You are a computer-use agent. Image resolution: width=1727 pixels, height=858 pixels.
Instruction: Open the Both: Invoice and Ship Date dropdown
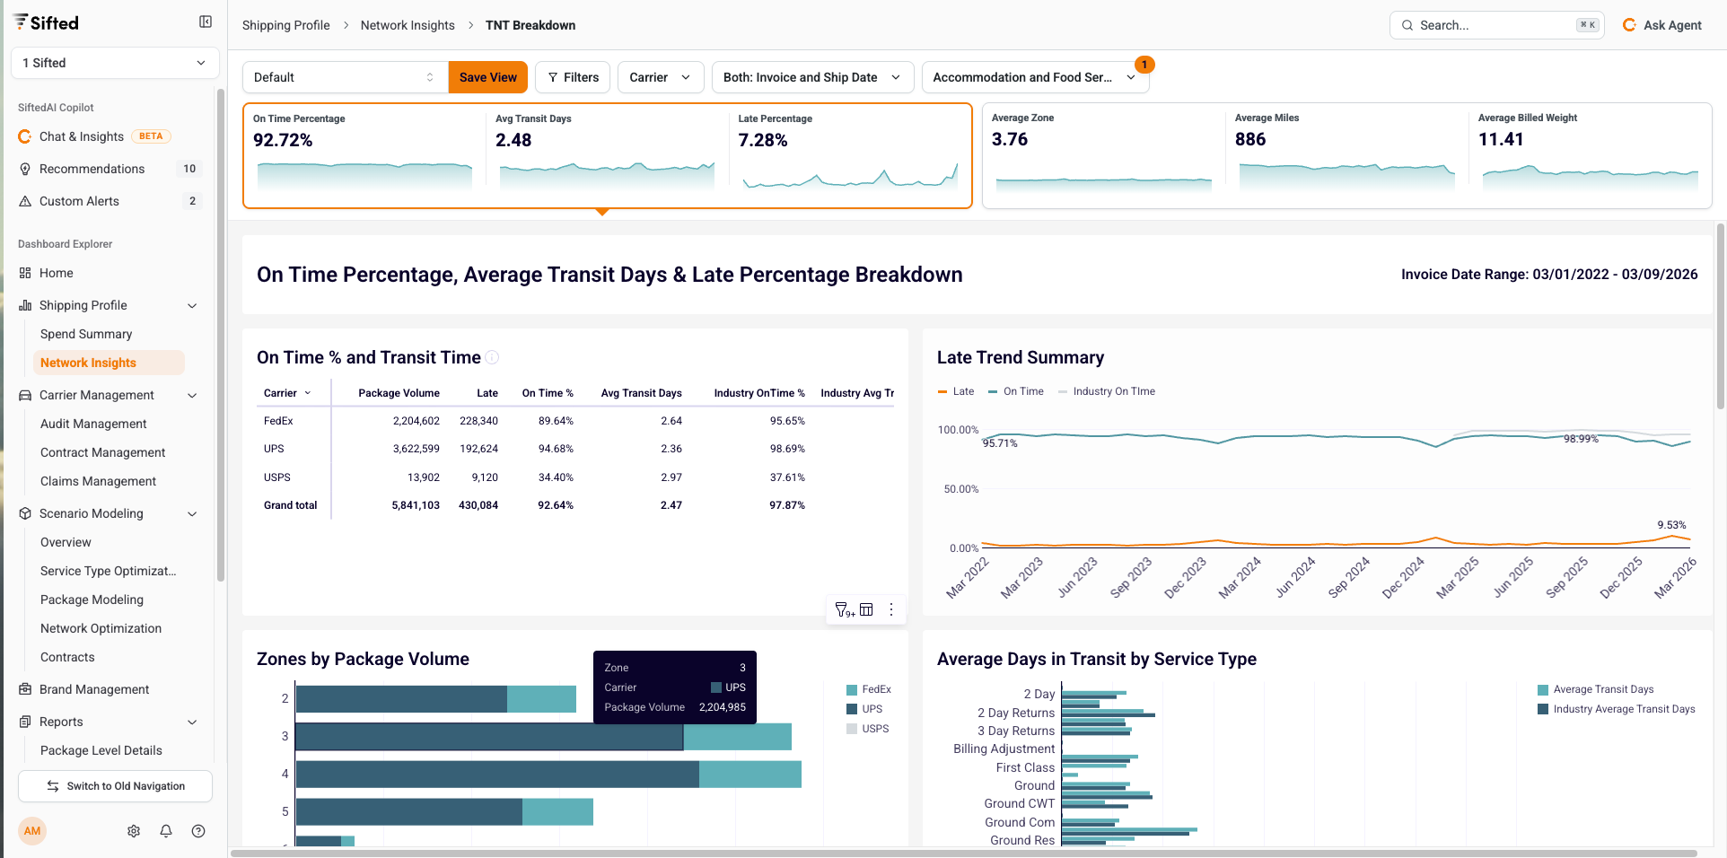[812, 77]
